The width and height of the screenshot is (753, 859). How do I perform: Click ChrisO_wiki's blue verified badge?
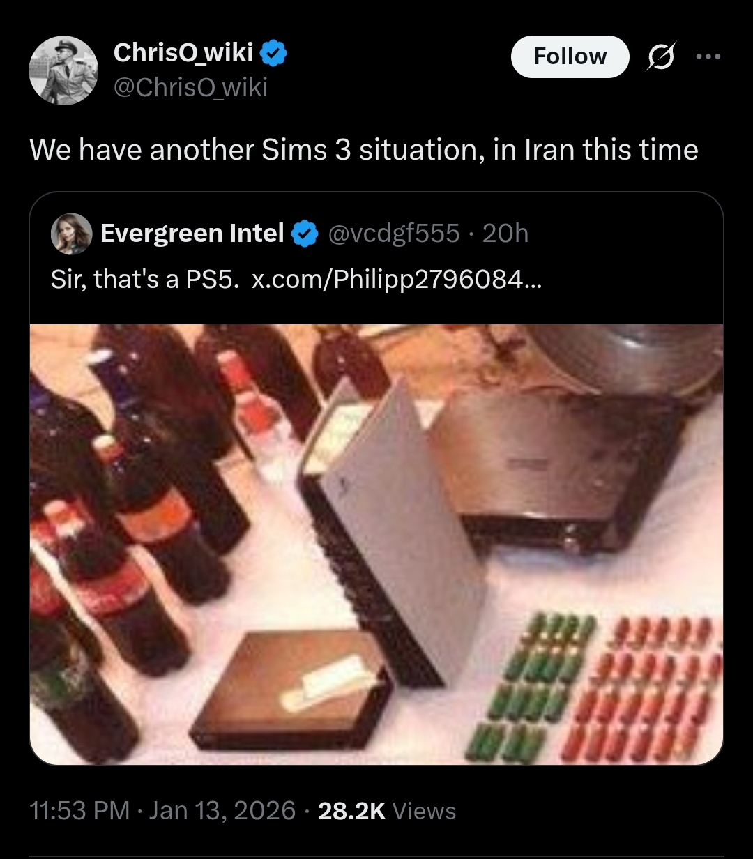274,52
